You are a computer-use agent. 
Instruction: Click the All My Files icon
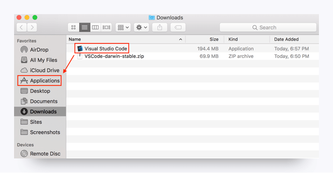point(24,60)
